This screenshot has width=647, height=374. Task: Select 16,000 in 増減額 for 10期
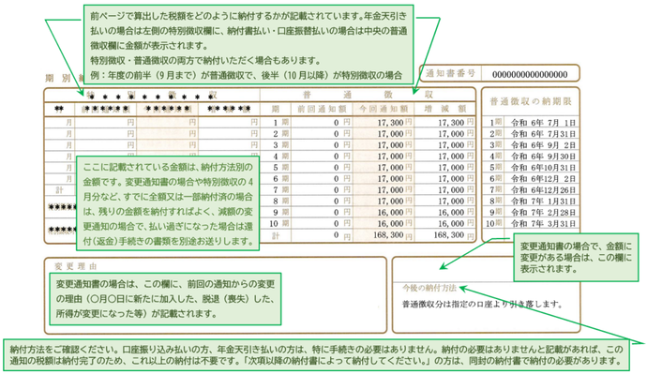(x=451, y=223)
